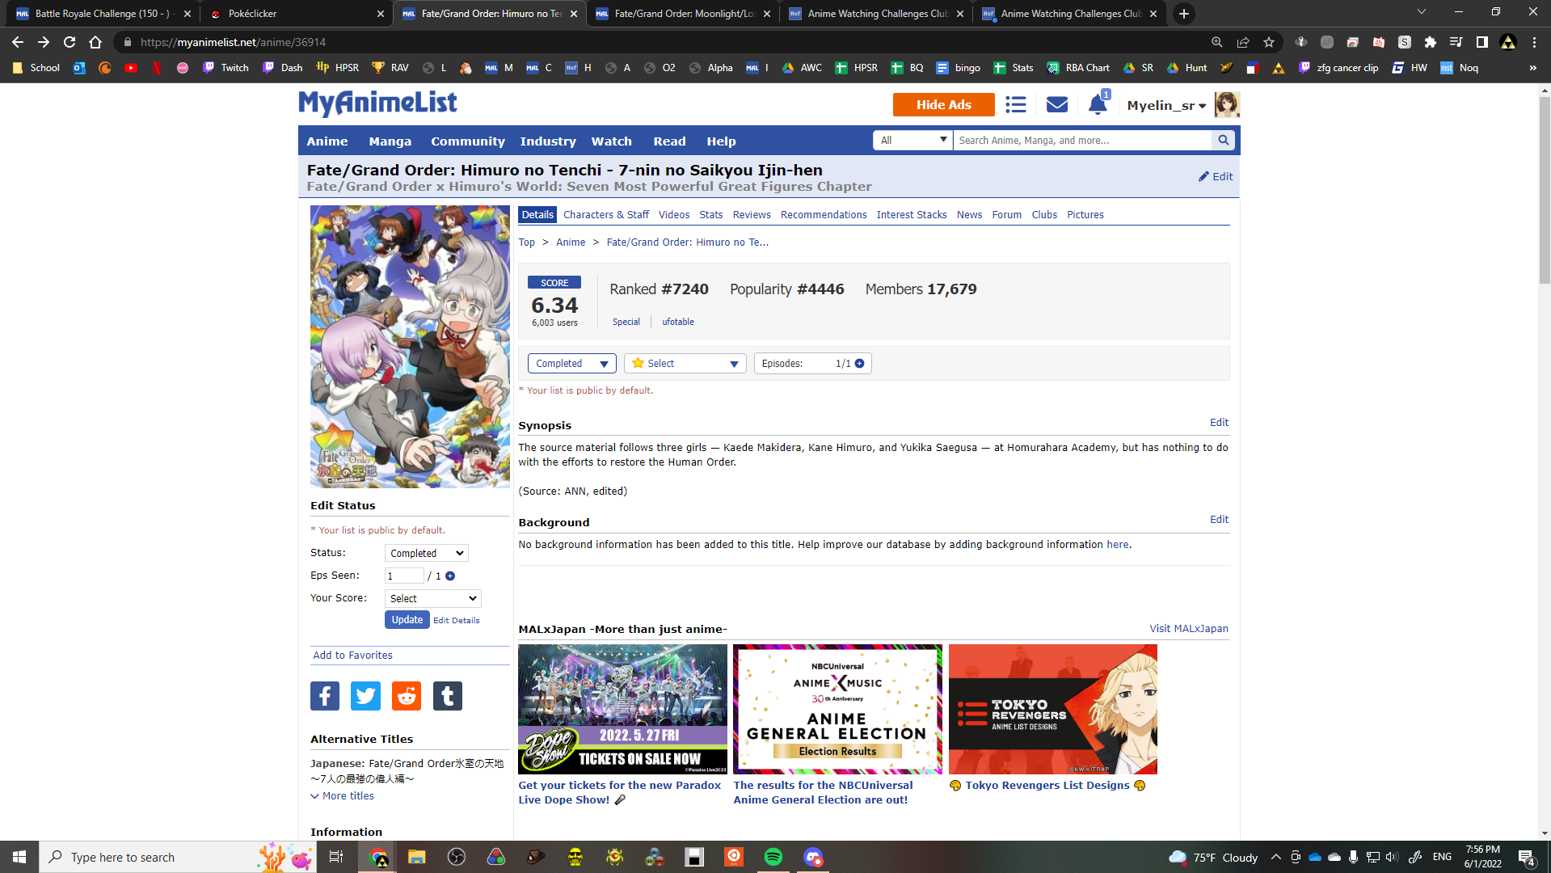Open the Interest Stacks tab
The image size is (1551, 873).
(x=912, y=215)
